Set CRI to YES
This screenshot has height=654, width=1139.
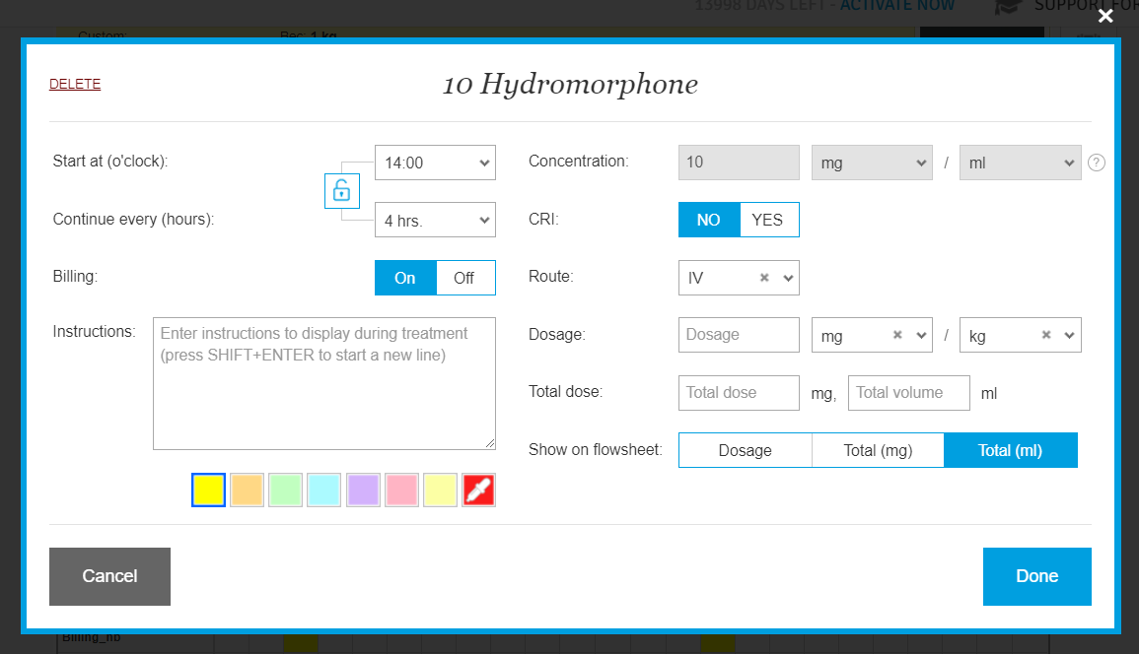[768, 220]
